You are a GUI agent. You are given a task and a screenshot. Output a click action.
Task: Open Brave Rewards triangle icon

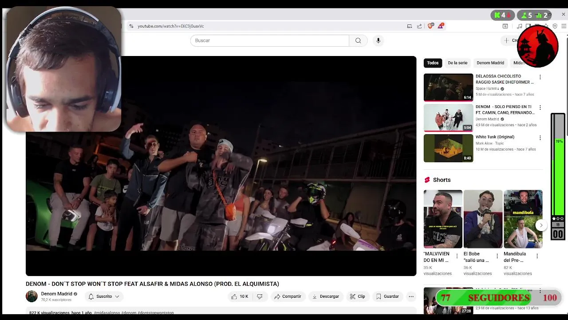[x=441, y=26]
